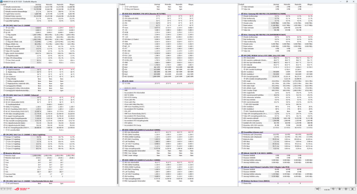Collapse the Memória időzítések section
357x194 pixels.
(x=2, y=153)
